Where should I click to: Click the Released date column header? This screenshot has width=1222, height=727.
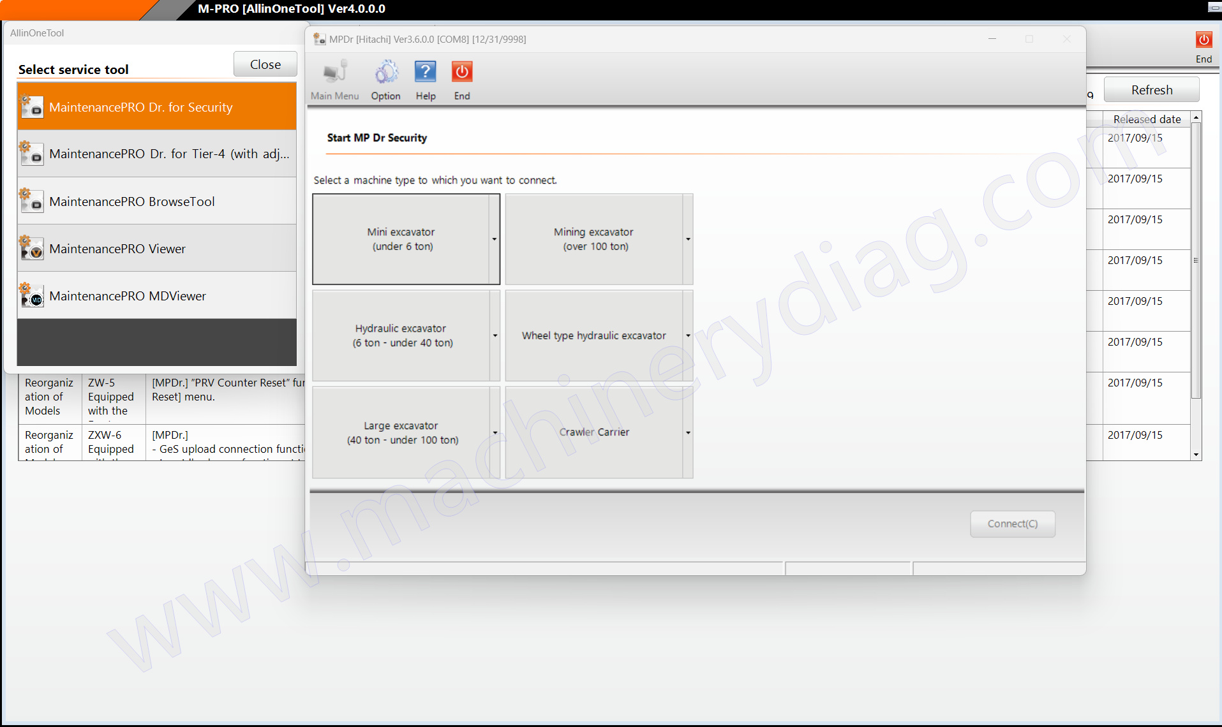[1146, 119]
